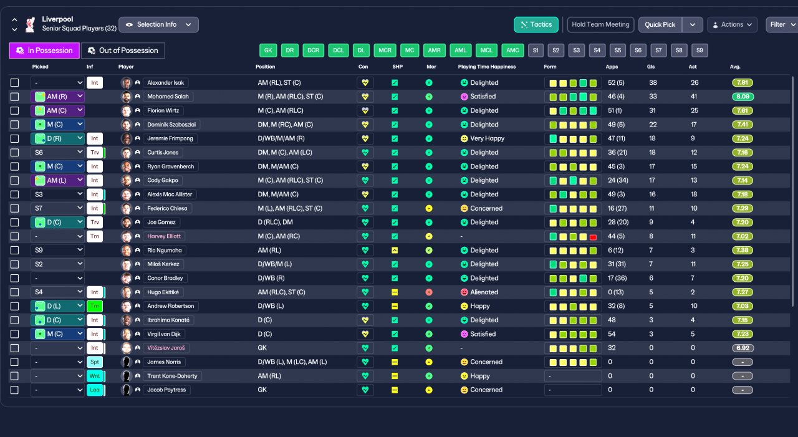The image size is (798, 437).
Task: Click Mohamed Salah's player portrait icon
Action: pos(127,97)
